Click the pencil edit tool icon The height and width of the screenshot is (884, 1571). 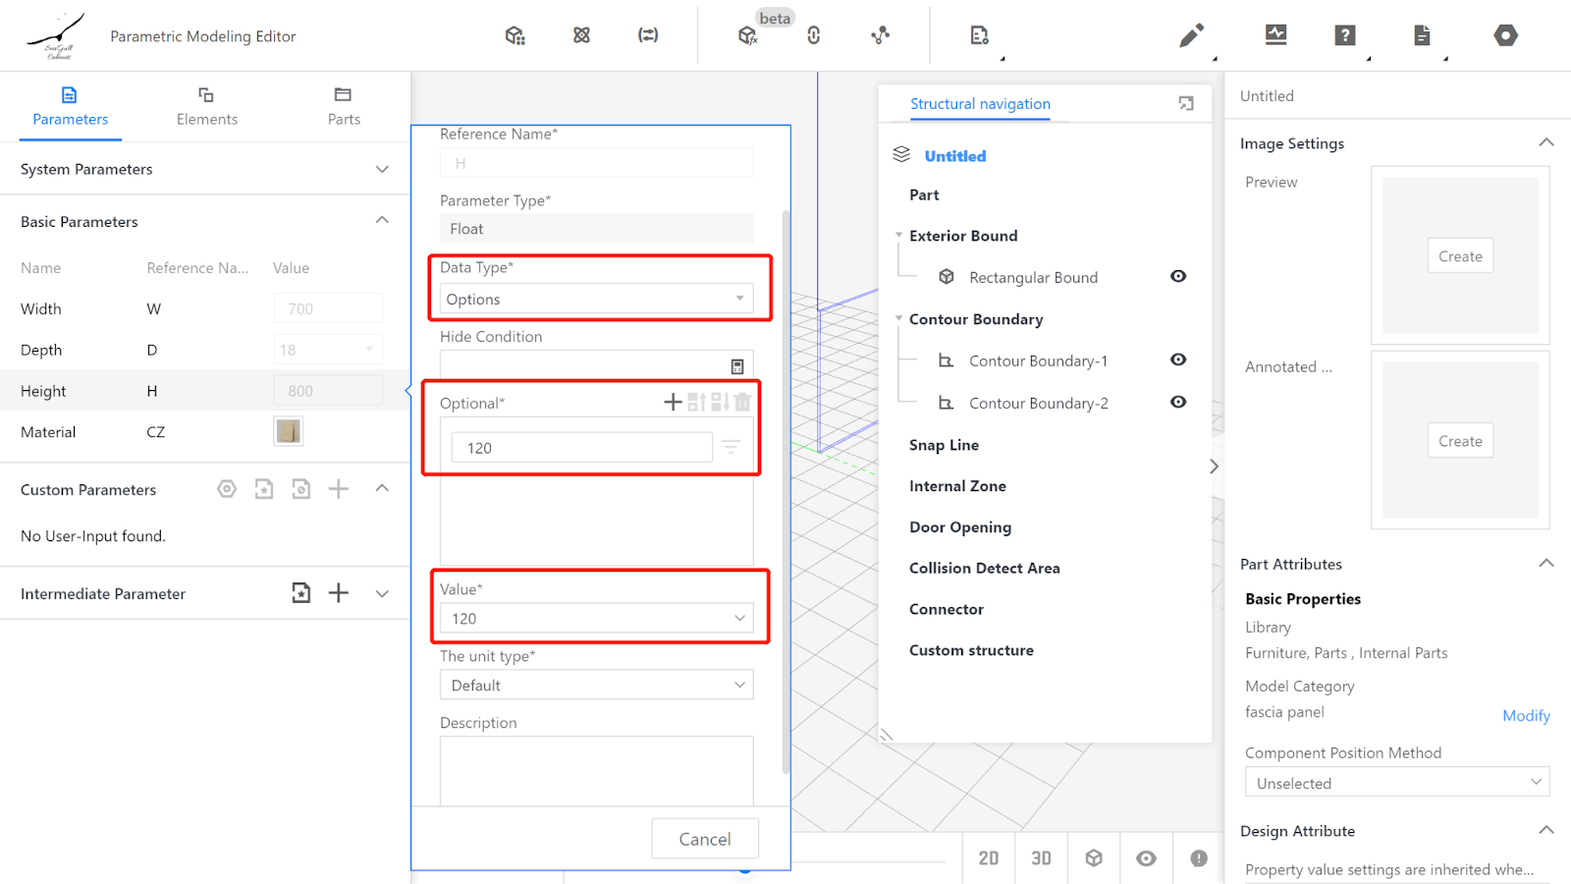(1191, 36)
